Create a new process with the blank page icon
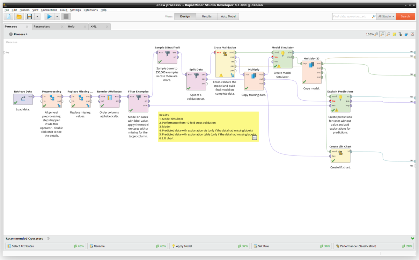Screen dimensions: 419x260 (x=9, y=16)
